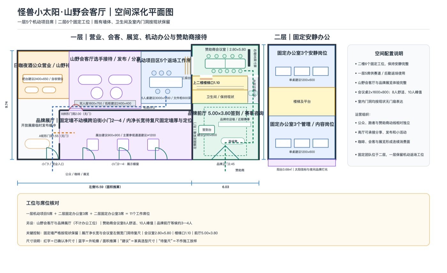
Task: Select label 品牌欢迎墙 / 近期赛事
Action: (x=235, y=119)
